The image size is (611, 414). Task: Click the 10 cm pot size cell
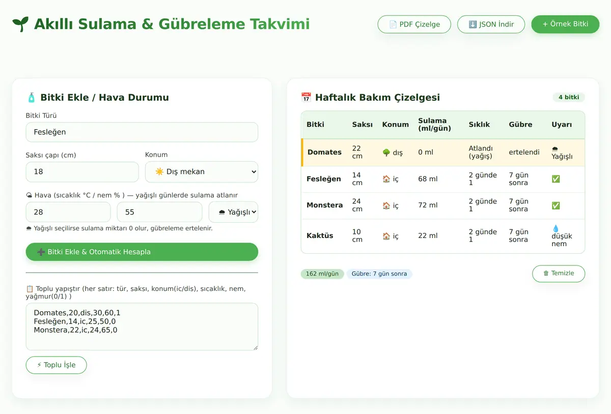(x=357, y=236)
